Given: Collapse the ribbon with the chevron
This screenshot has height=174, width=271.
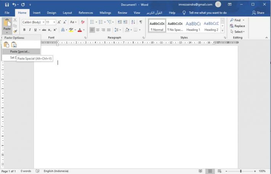Looking at the screenshot, I should pos(266,37).
